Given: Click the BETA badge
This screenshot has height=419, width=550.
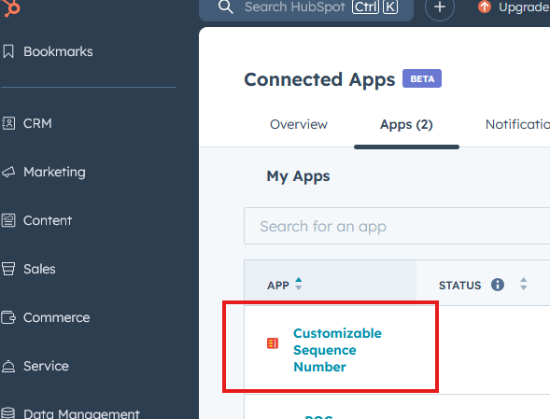Looking at the screenshot, I should click(422, 78).
